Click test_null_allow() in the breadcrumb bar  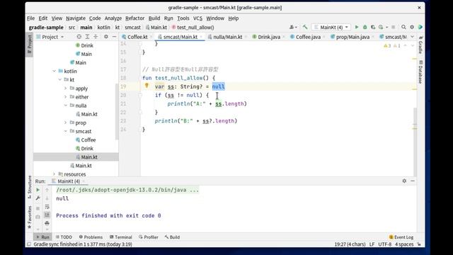coord(195,27)
